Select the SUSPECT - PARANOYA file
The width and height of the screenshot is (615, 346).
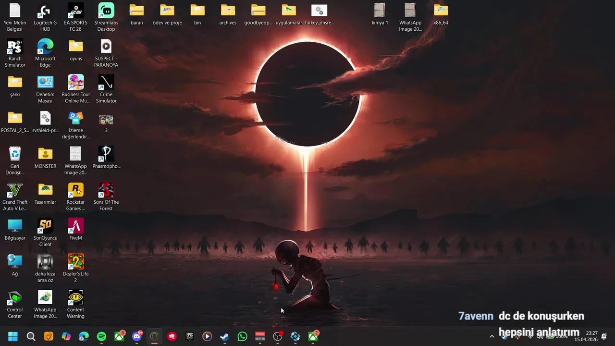pos(106,53)
